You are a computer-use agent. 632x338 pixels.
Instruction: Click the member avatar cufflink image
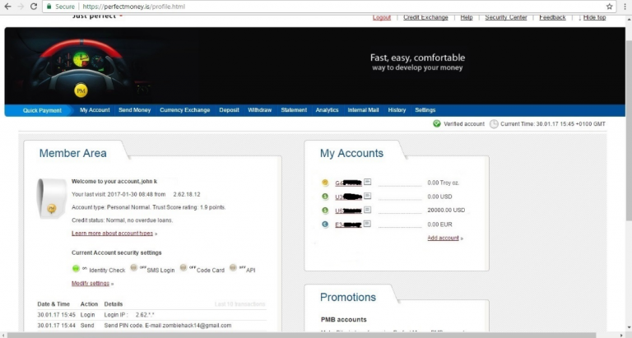click(51, 199)
